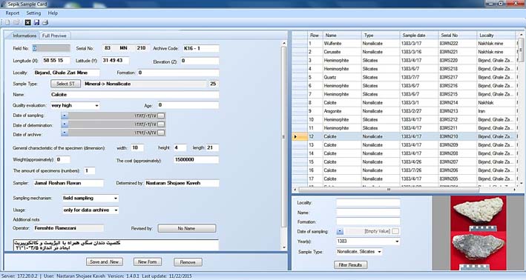Click the additional notes text box
Viewport: 526px width, 280px height.
116,245
